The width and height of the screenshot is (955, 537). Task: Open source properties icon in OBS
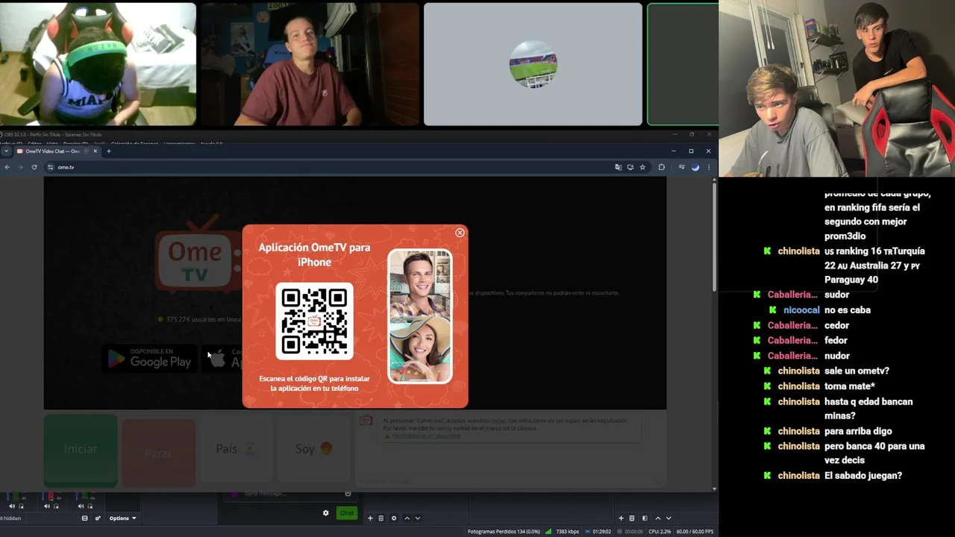point(645,518)
